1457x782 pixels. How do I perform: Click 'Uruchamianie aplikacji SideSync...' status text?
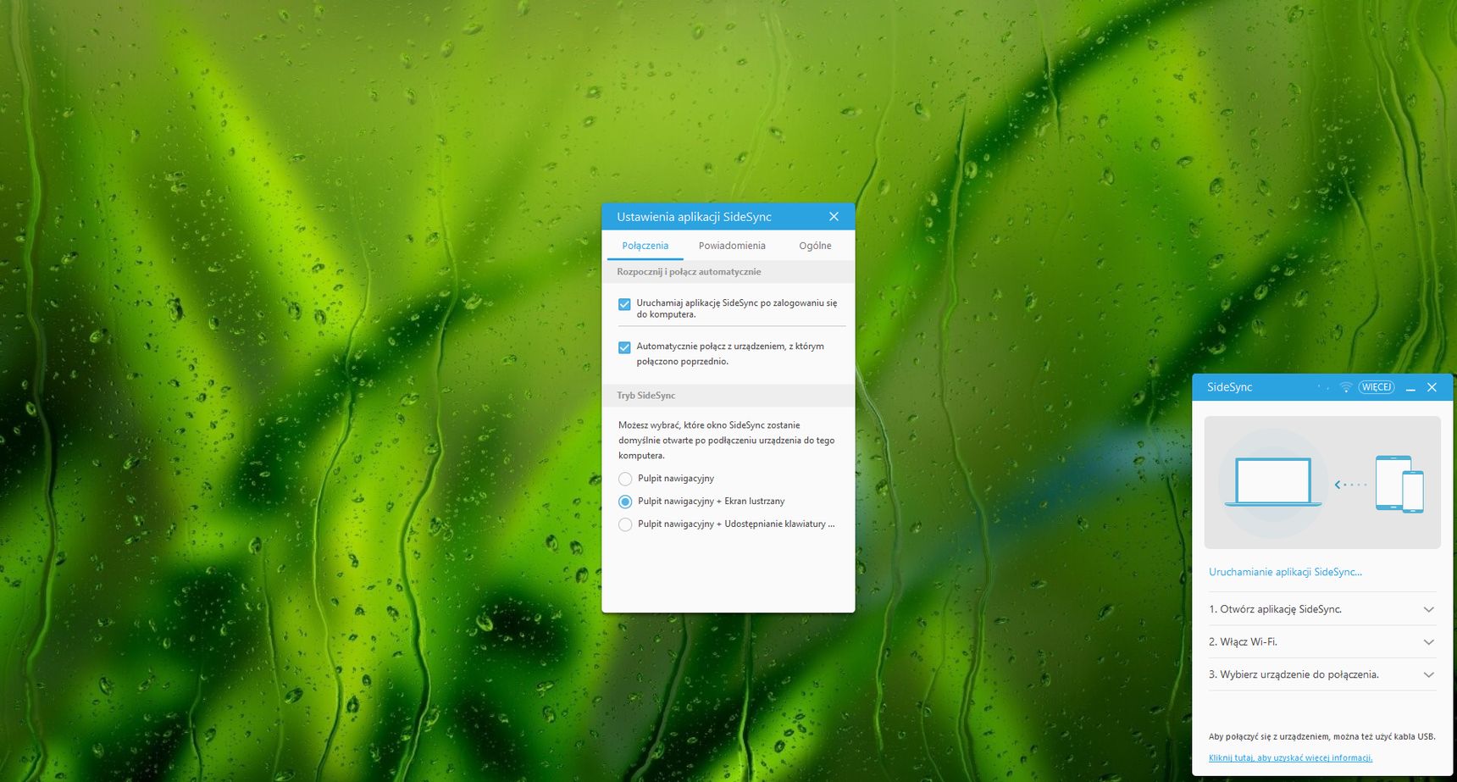1285,572
